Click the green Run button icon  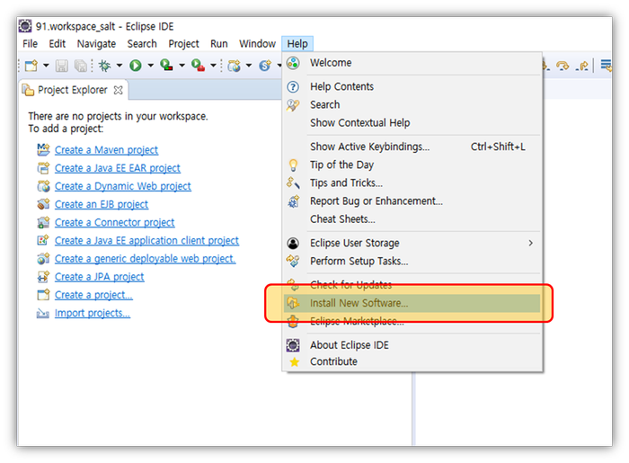[x=136, y=66]
